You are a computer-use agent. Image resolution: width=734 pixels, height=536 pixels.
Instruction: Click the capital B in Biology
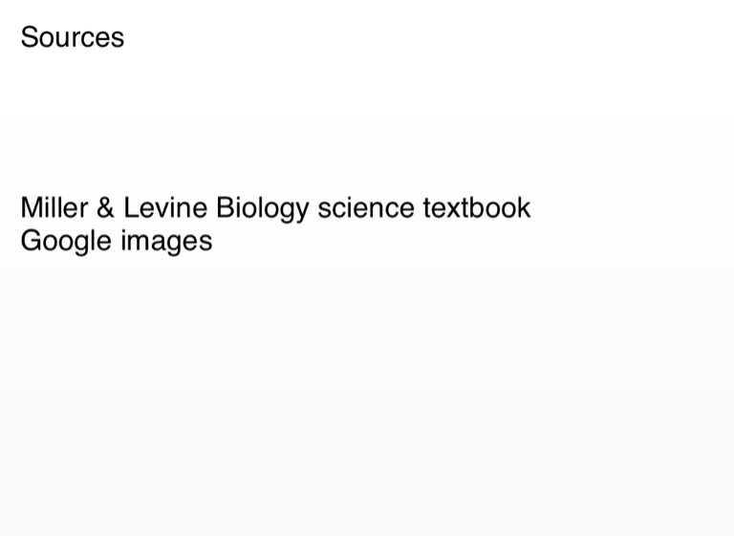[x=226, y=207]
